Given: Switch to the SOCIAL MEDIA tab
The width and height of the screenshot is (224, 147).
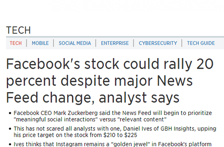Looking at the screenshot, I should coord(75,43).
